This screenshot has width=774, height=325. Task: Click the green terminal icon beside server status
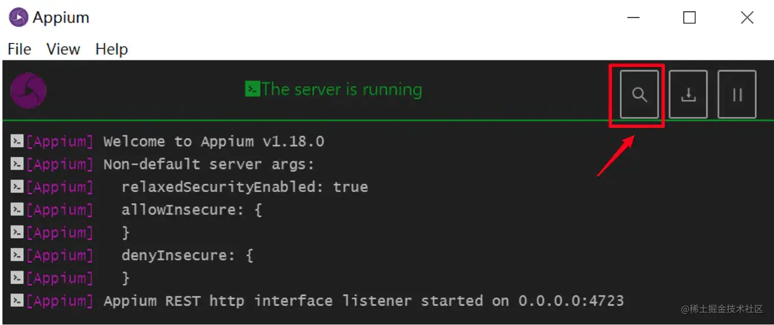click(252, 89)
